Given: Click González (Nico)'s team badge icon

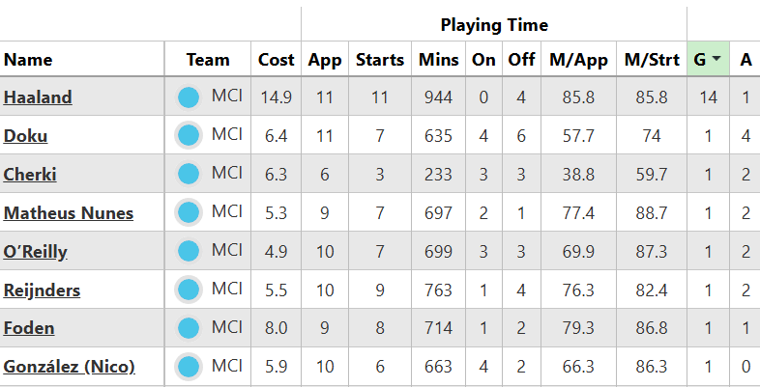Looking at the screenshot, I should pos(189,367).
